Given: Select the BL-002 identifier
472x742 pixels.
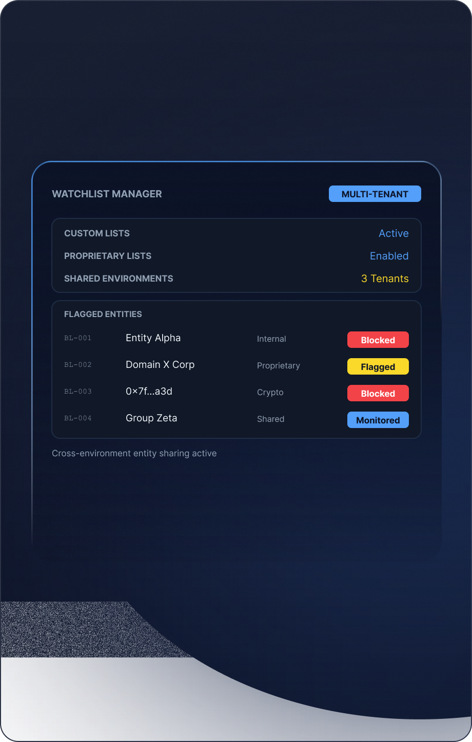Looking at the screenshot, I should [x=78, y=365].
